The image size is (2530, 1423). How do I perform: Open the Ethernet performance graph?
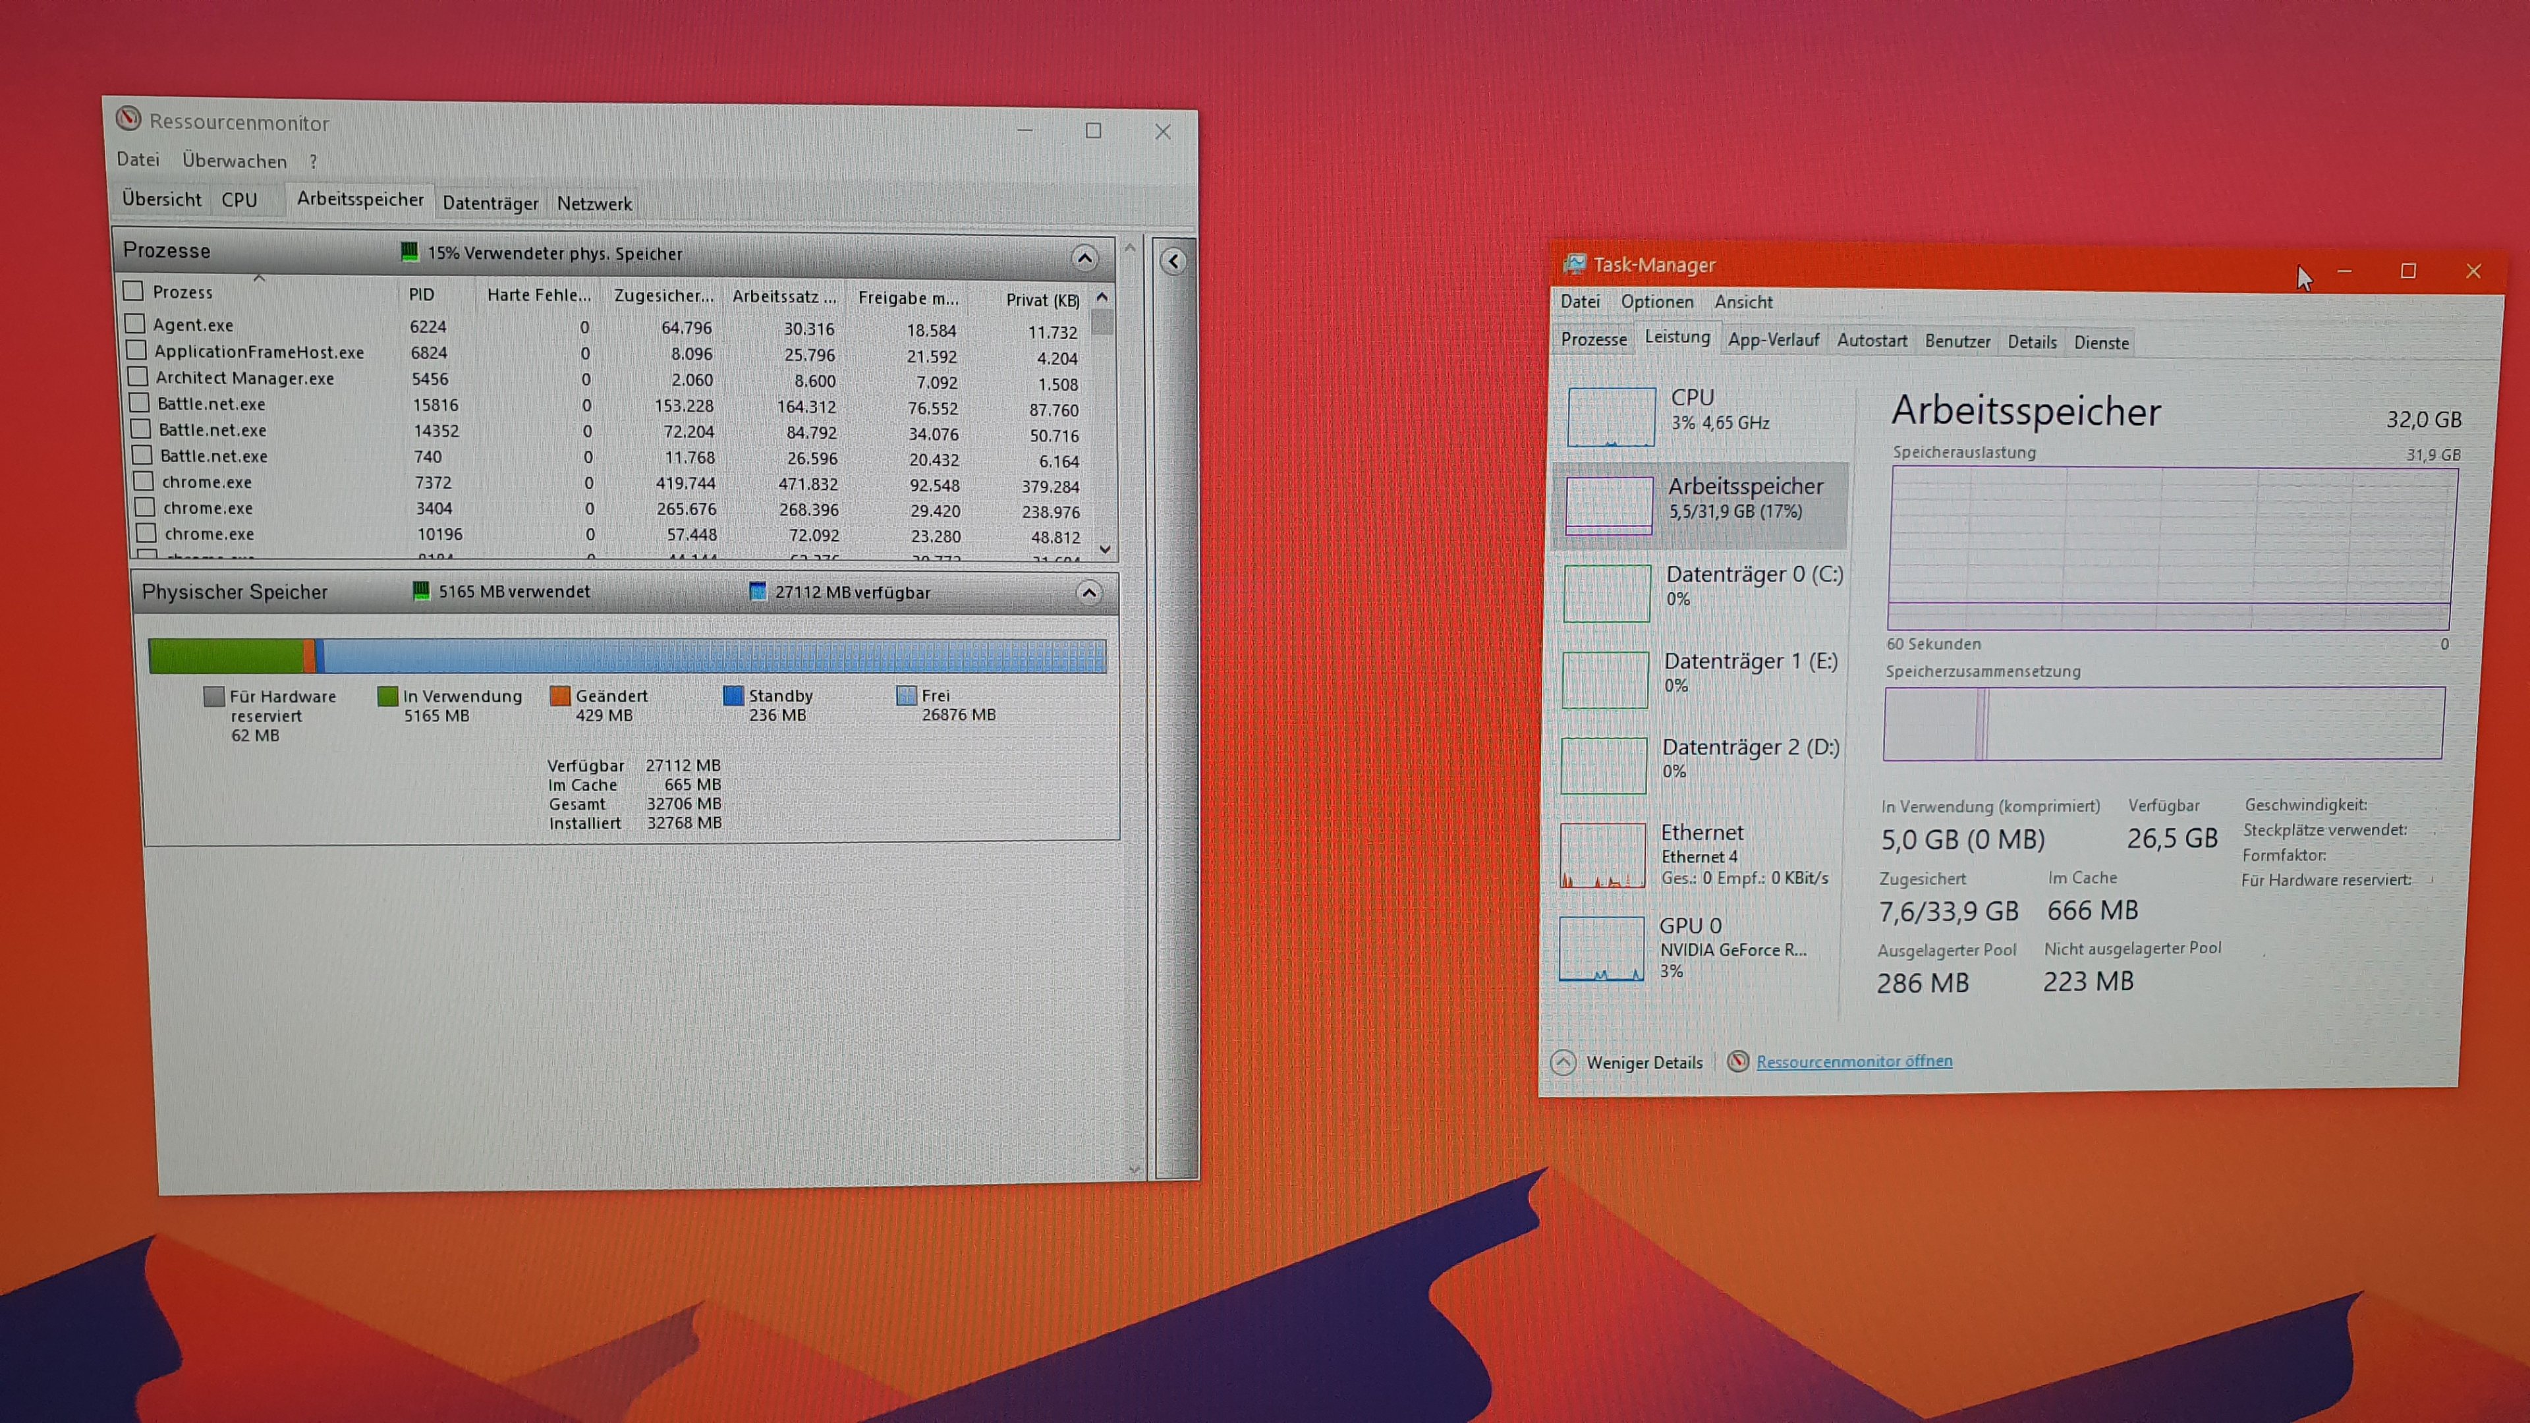tap(1602, 855)
